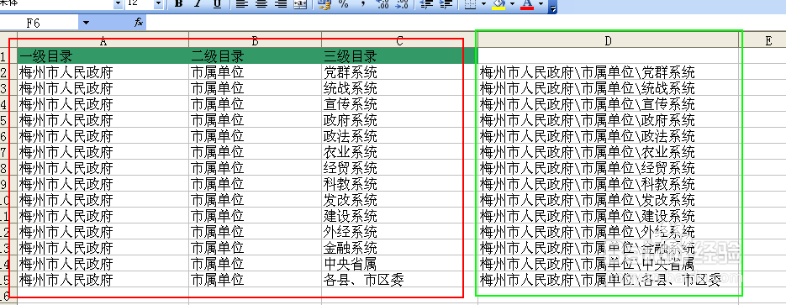Click Increase Indent button
Screen dimensions: 786x305
tap(446, 3)
